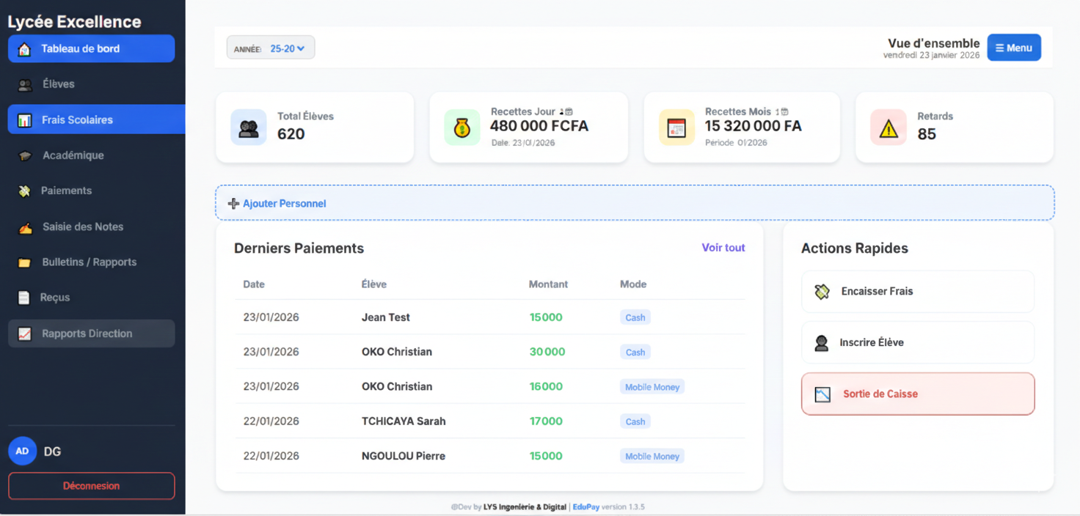
Task: Click the Frais Scolaires building icon
Action: point(23,119)
